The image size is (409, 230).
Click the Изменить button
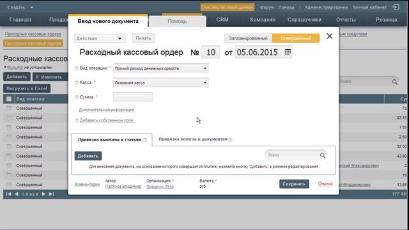click(50, 77)
